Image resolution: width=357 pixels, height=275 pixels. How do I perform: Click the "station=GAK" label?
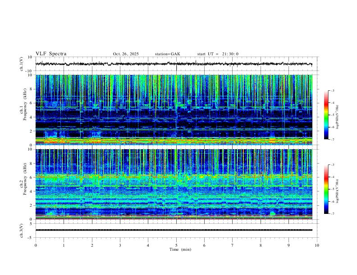pos(167,54)
